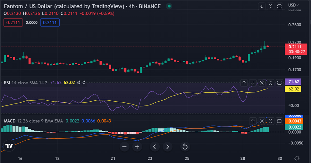Click the purple 71.62 RSI axis label

(x=293, y=82)
